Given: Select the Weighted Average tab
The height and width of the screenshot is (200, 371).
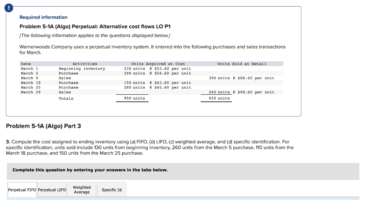Looking at the screenshot, I should [82, 189].
